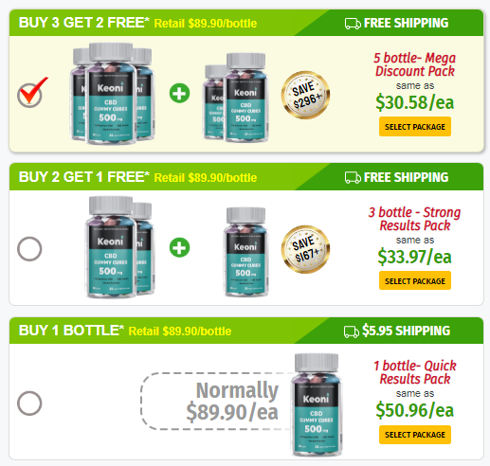The height and width of the screenshot is (466, 490).
Task: Click the BUY 2 GET 1 FREE header
Action: [x=84, y=177]
